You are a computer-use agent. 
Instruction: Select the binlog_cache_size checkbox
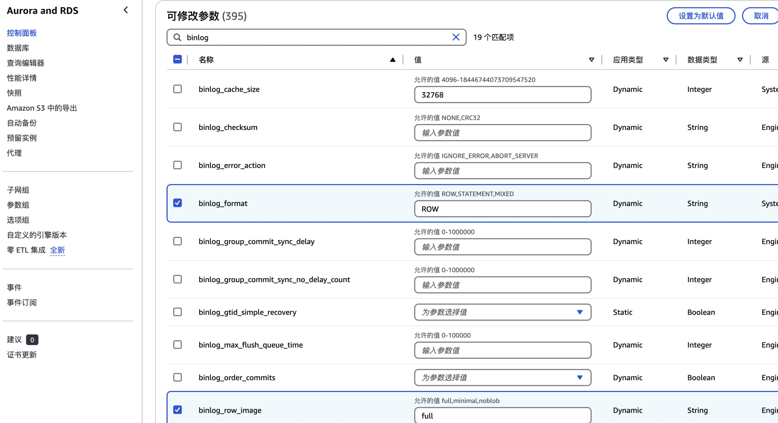[x=177, y=89]
